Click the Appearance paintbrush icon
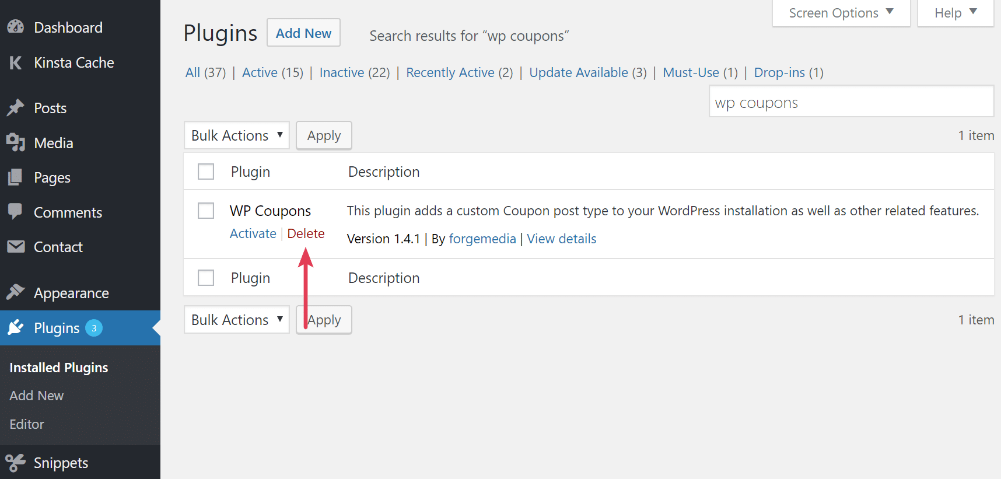The height and width of the screenshot is (479, 1001). (16, 292)
